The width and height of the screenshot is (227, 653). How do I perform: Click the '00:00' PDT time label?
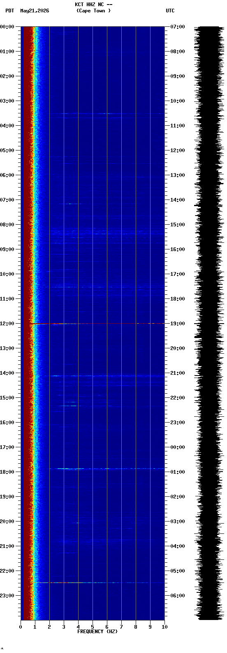tap(7, 27)
